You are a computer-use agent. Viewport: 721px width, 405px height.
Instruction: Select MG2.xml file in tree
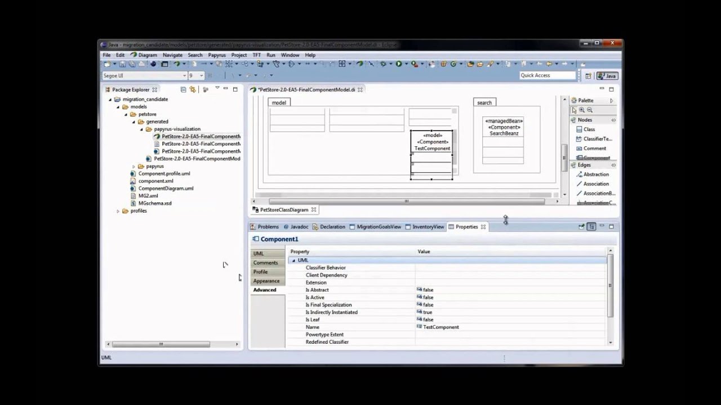tap(144, 196)
